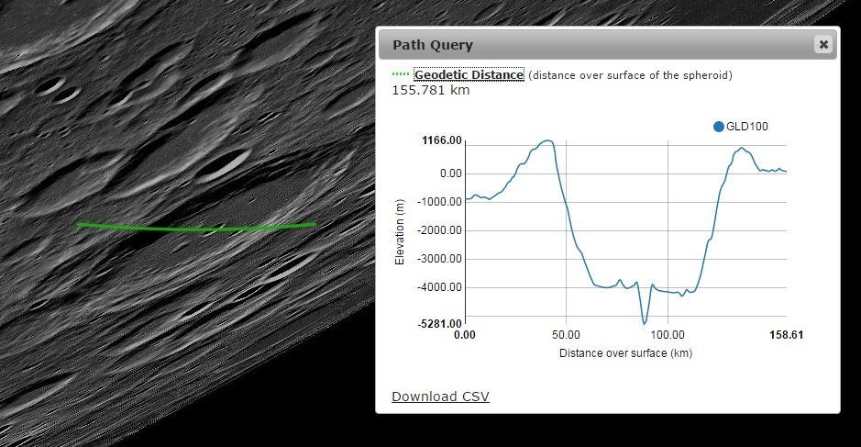Click the 155.781 km distance value
861x447 pixels.
(x=431, y=90)
